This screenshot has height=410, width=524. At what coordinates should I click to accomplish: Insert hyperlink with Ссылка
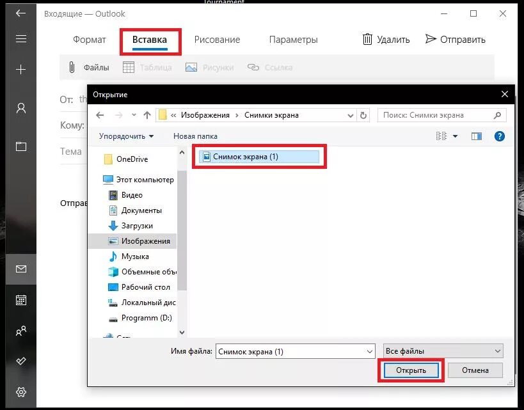269,68
